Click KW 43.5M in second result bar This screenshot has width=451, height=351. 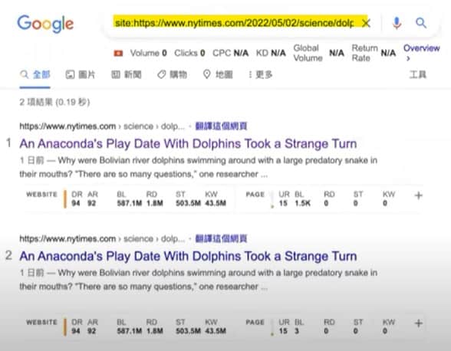(x=216, y=331)
